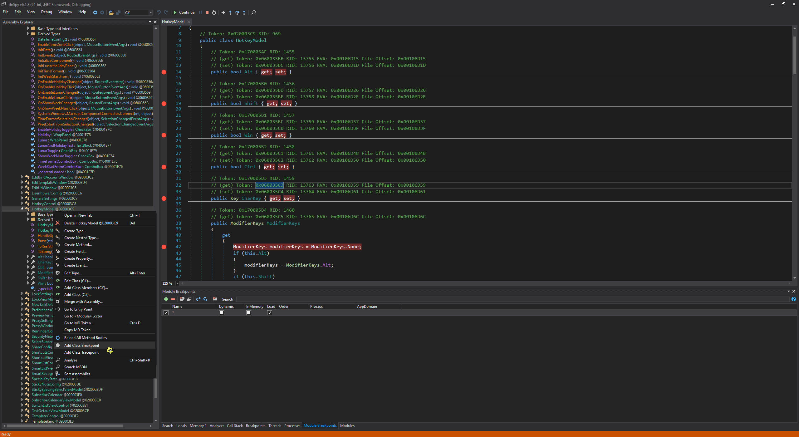The image size is (799, 437).
Task: Expand the TemplateControl tree node
Action: (22, 416)
